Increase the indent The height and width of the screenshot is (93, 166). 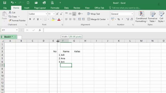click(83, 19)
